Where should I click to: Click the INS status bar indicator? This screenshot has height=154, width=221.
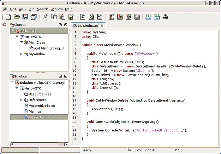177,150
